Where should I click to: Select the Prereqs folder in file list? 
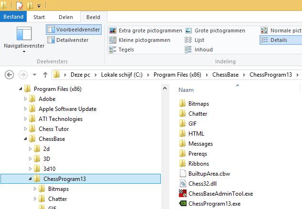tap(193, 154)
